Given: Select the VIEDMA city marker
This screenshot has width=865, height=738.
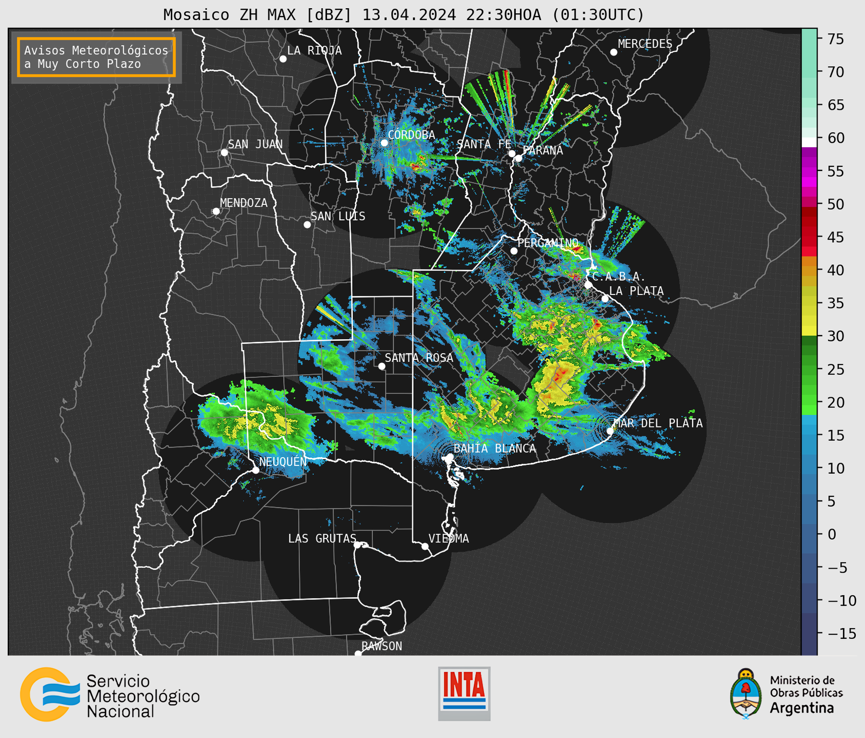Looking at the screenshot, I should [425, 546].
